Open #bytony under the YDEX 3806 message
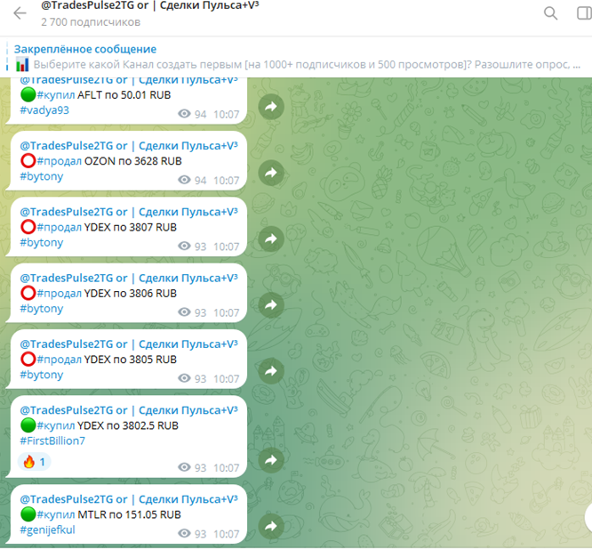Viewport: 592px width, 550px height. [42, 309]
